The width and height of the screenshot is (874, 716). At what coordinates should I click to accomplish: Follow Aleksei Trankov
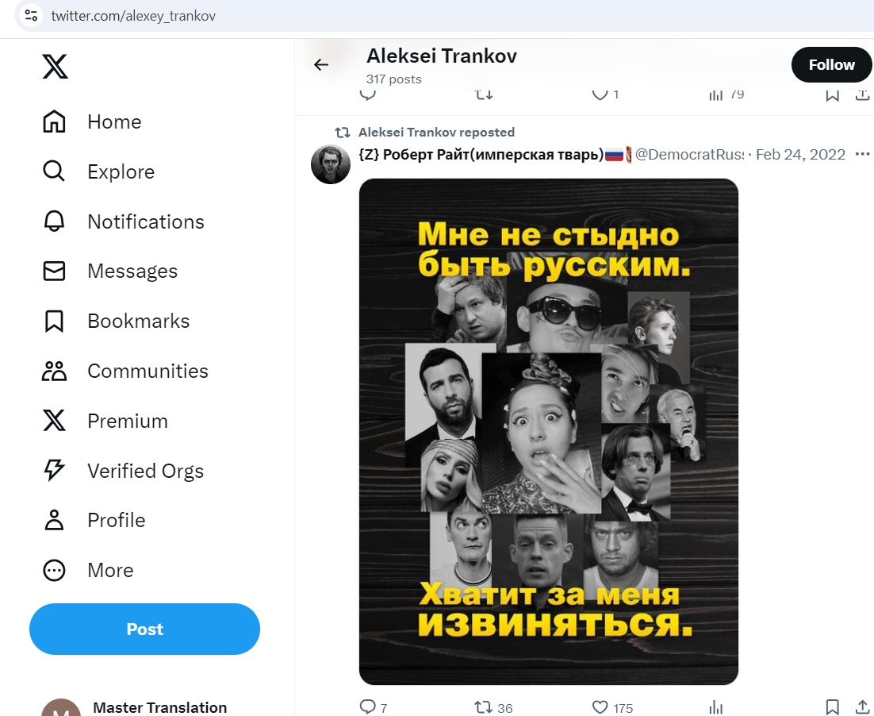click(831, 65)
